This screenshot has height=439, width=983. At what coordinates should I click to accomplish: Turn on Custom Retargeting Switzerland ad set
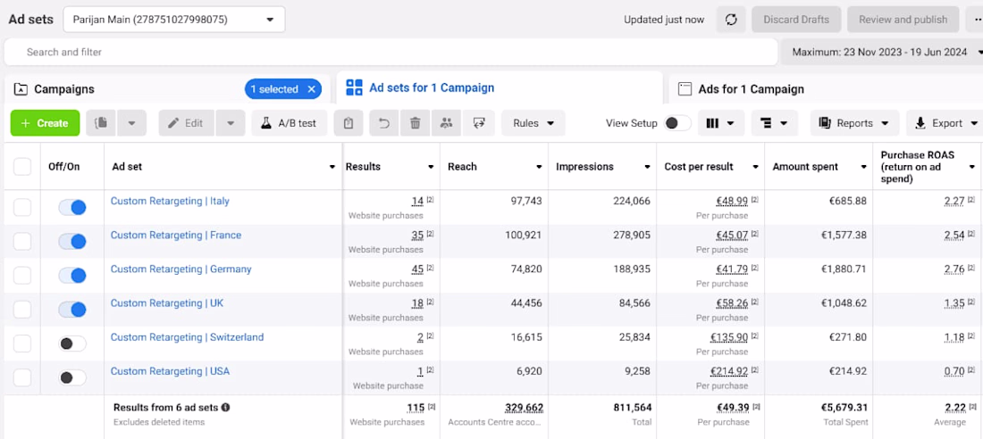(72, 344)
